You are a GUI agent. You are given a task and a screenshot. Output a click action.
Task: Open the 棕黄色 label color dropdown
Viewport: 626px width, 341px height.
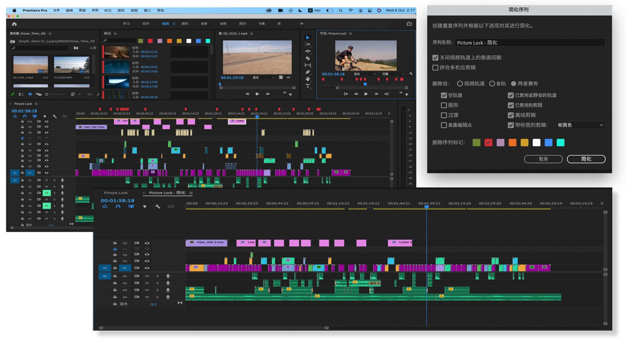coord(580,125)
